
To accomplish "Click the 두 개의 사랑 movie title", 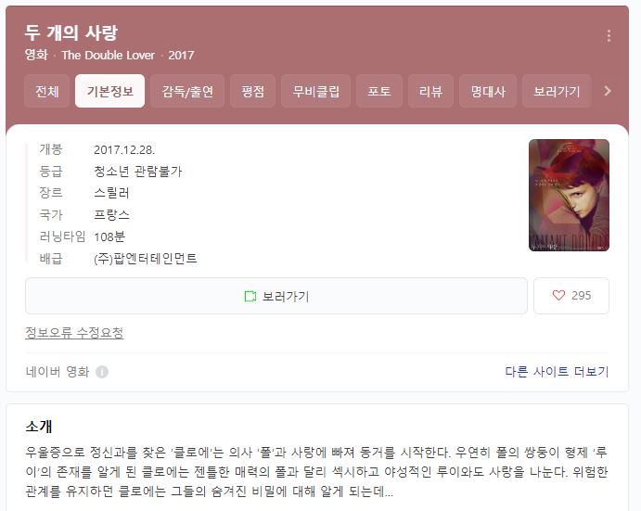I will 71,32.
